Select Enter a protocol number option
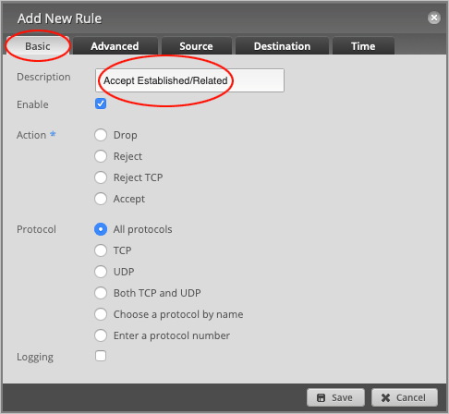Viewport: 449px width, 414px height. click(x=101, y=335)
